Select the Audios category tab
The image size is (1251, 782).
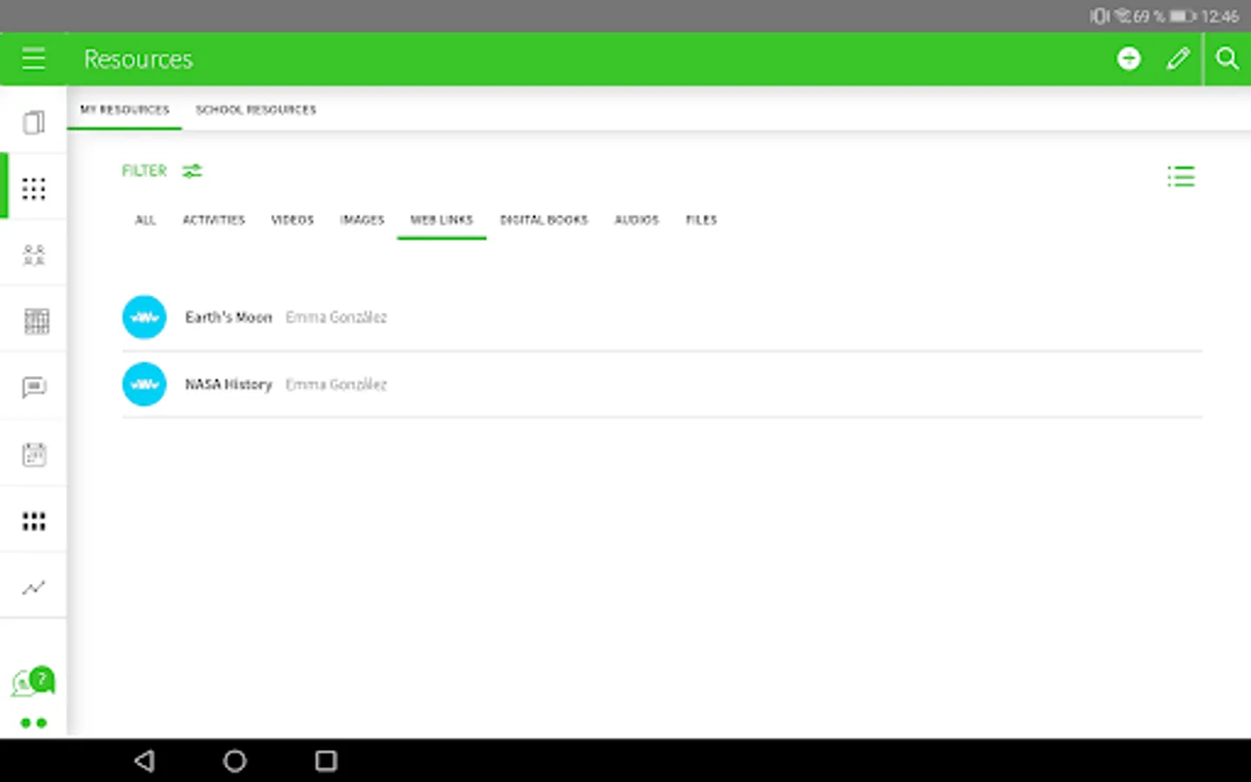(x=637, y=220)
